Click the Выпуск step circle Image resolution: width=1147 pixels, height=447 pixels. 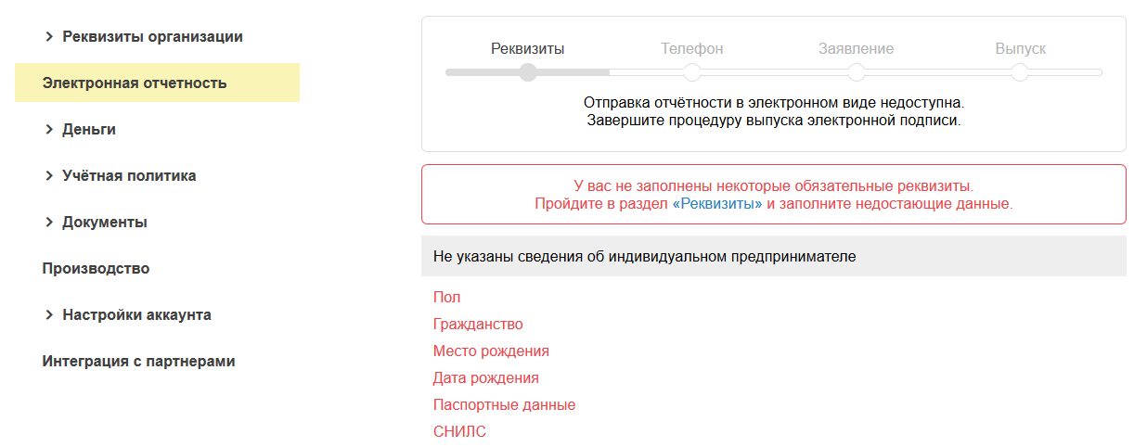(1020, 72)
